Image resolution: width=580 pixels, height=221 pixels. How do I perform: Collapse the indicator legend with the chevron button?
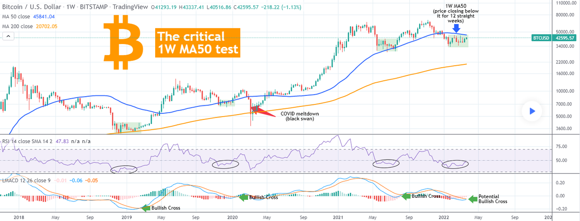[7, 36]
